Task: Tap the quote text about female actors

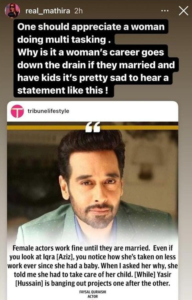Action: [93, 265]
